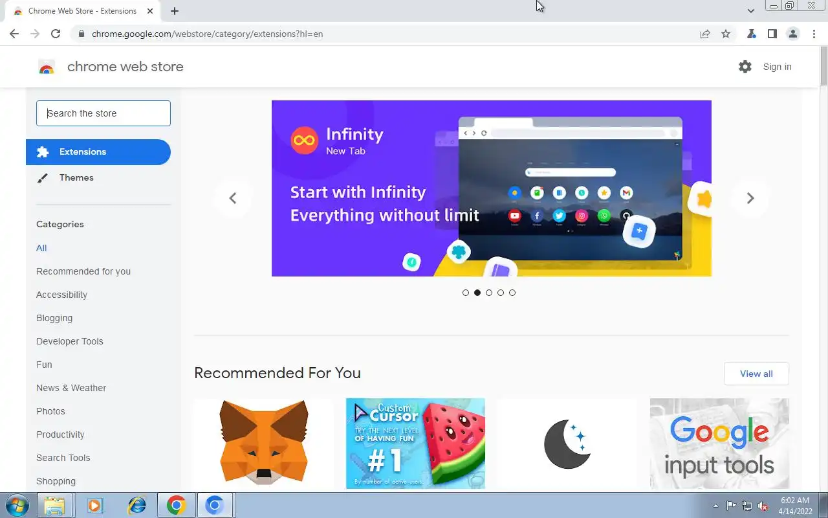Open the web store settings gear
The image size is (828, 518).
click(745, 67)
